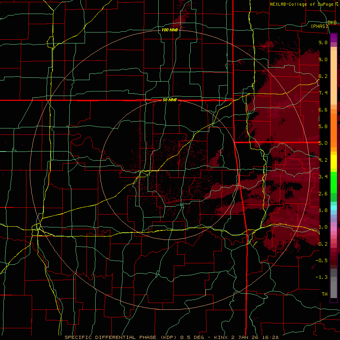Viewport: 340px width, 340px height.
Task: Click the 8.2 value on the KDP scale
Action: pyautogui.click(x=323, y=76)
